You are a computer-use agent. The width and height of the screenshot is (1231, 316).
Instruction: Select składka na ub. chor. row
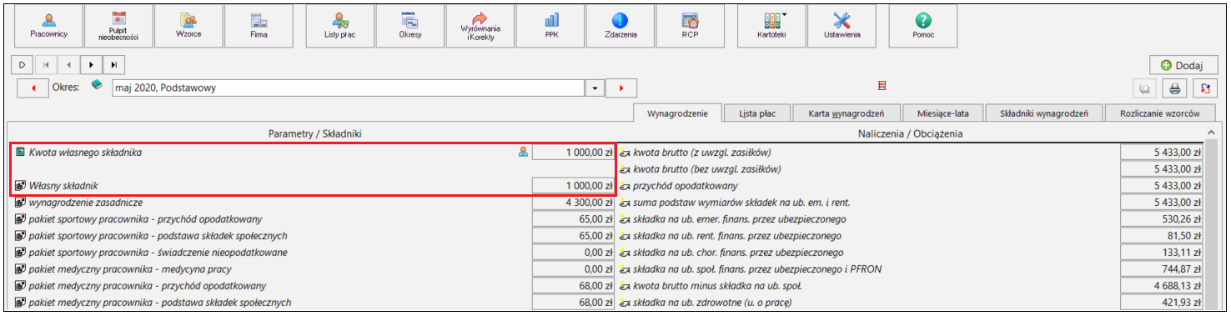[x=911, y=252]
